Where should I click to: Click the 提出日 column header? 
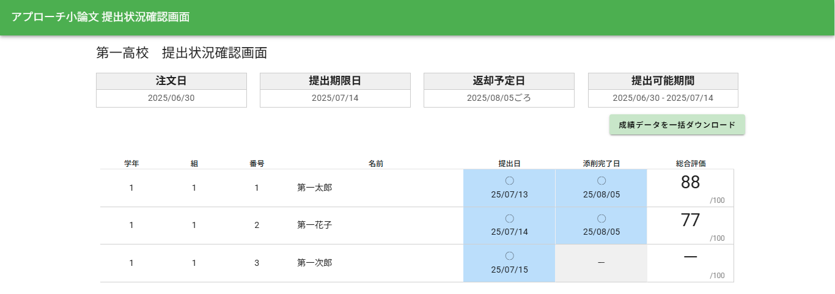click(509, 164)
